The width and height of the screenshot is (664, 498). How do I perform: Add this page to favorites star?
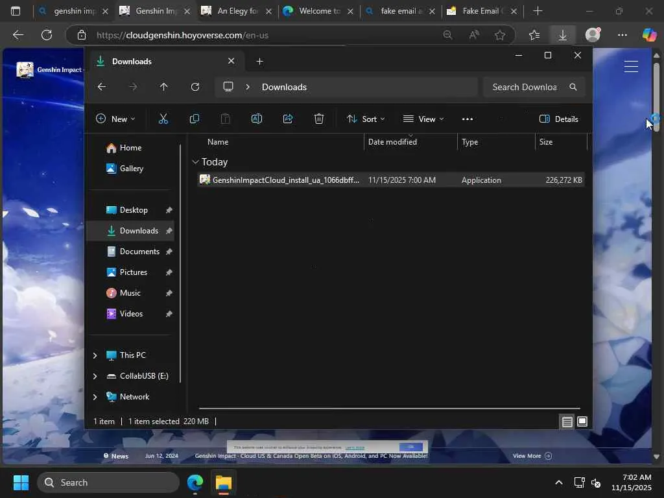click(x=500, y=35)
